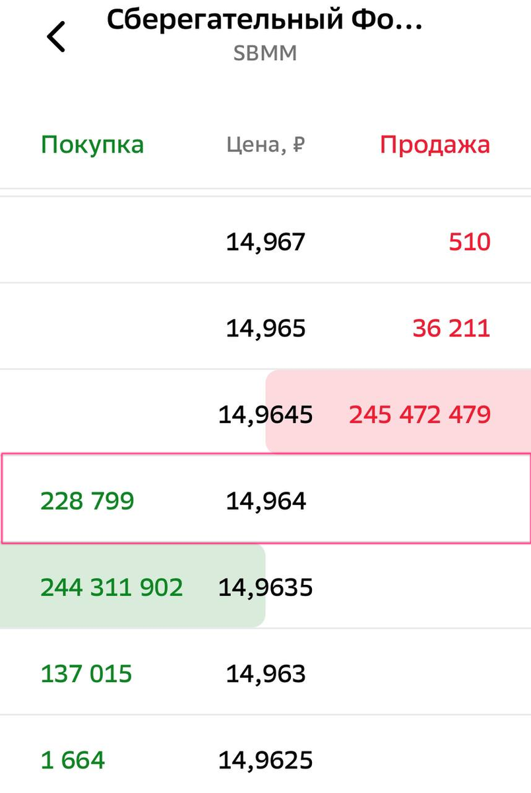Tap the buy volume 228 799
This screenshot has width=531, height=793.
click(x=86, y=500)
